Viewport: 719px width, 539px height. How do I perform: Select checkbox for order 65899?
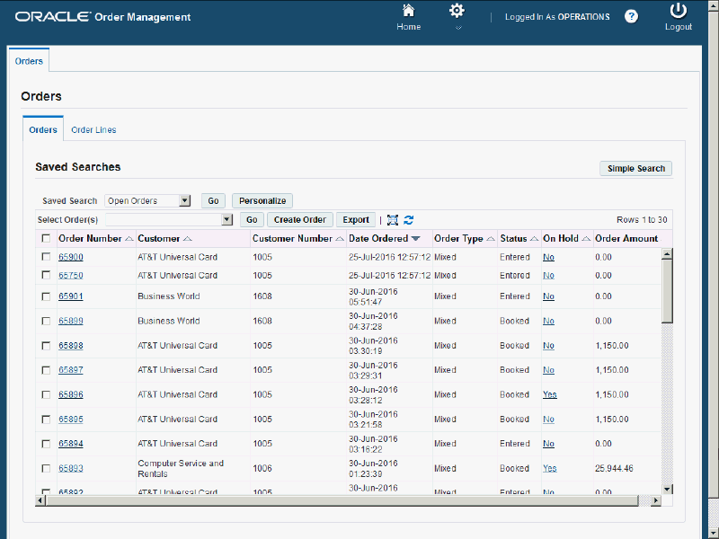(x=46, y=321)
